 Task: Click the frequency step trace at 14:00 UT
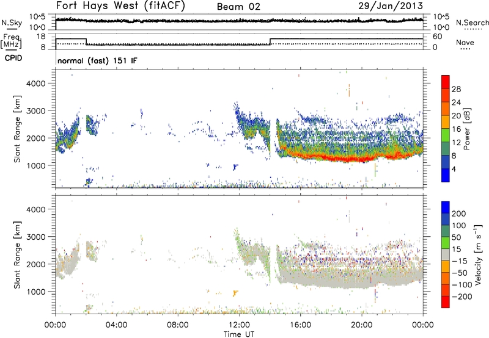coord(270,41)
